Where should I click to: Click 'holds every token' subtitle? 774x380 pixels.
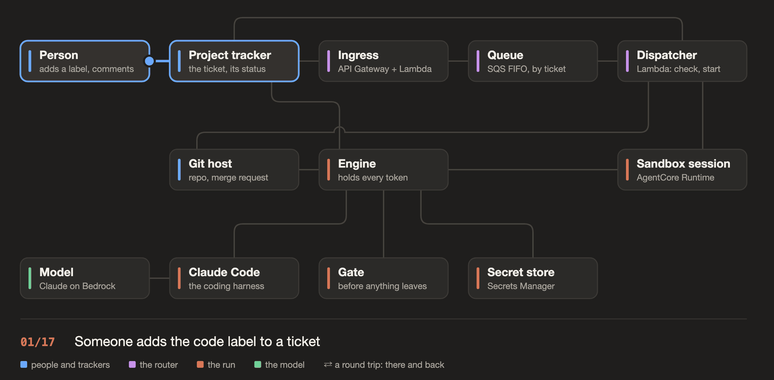click(373, 178)
